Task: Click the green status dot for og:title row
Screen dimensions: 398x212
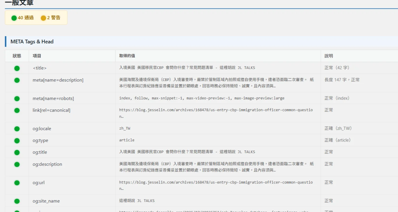Action: pos(17,152)
